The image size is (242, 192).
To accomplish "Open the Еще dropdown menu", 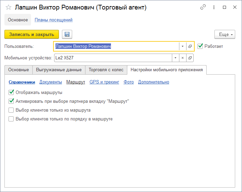I will [x=225, y=34].
